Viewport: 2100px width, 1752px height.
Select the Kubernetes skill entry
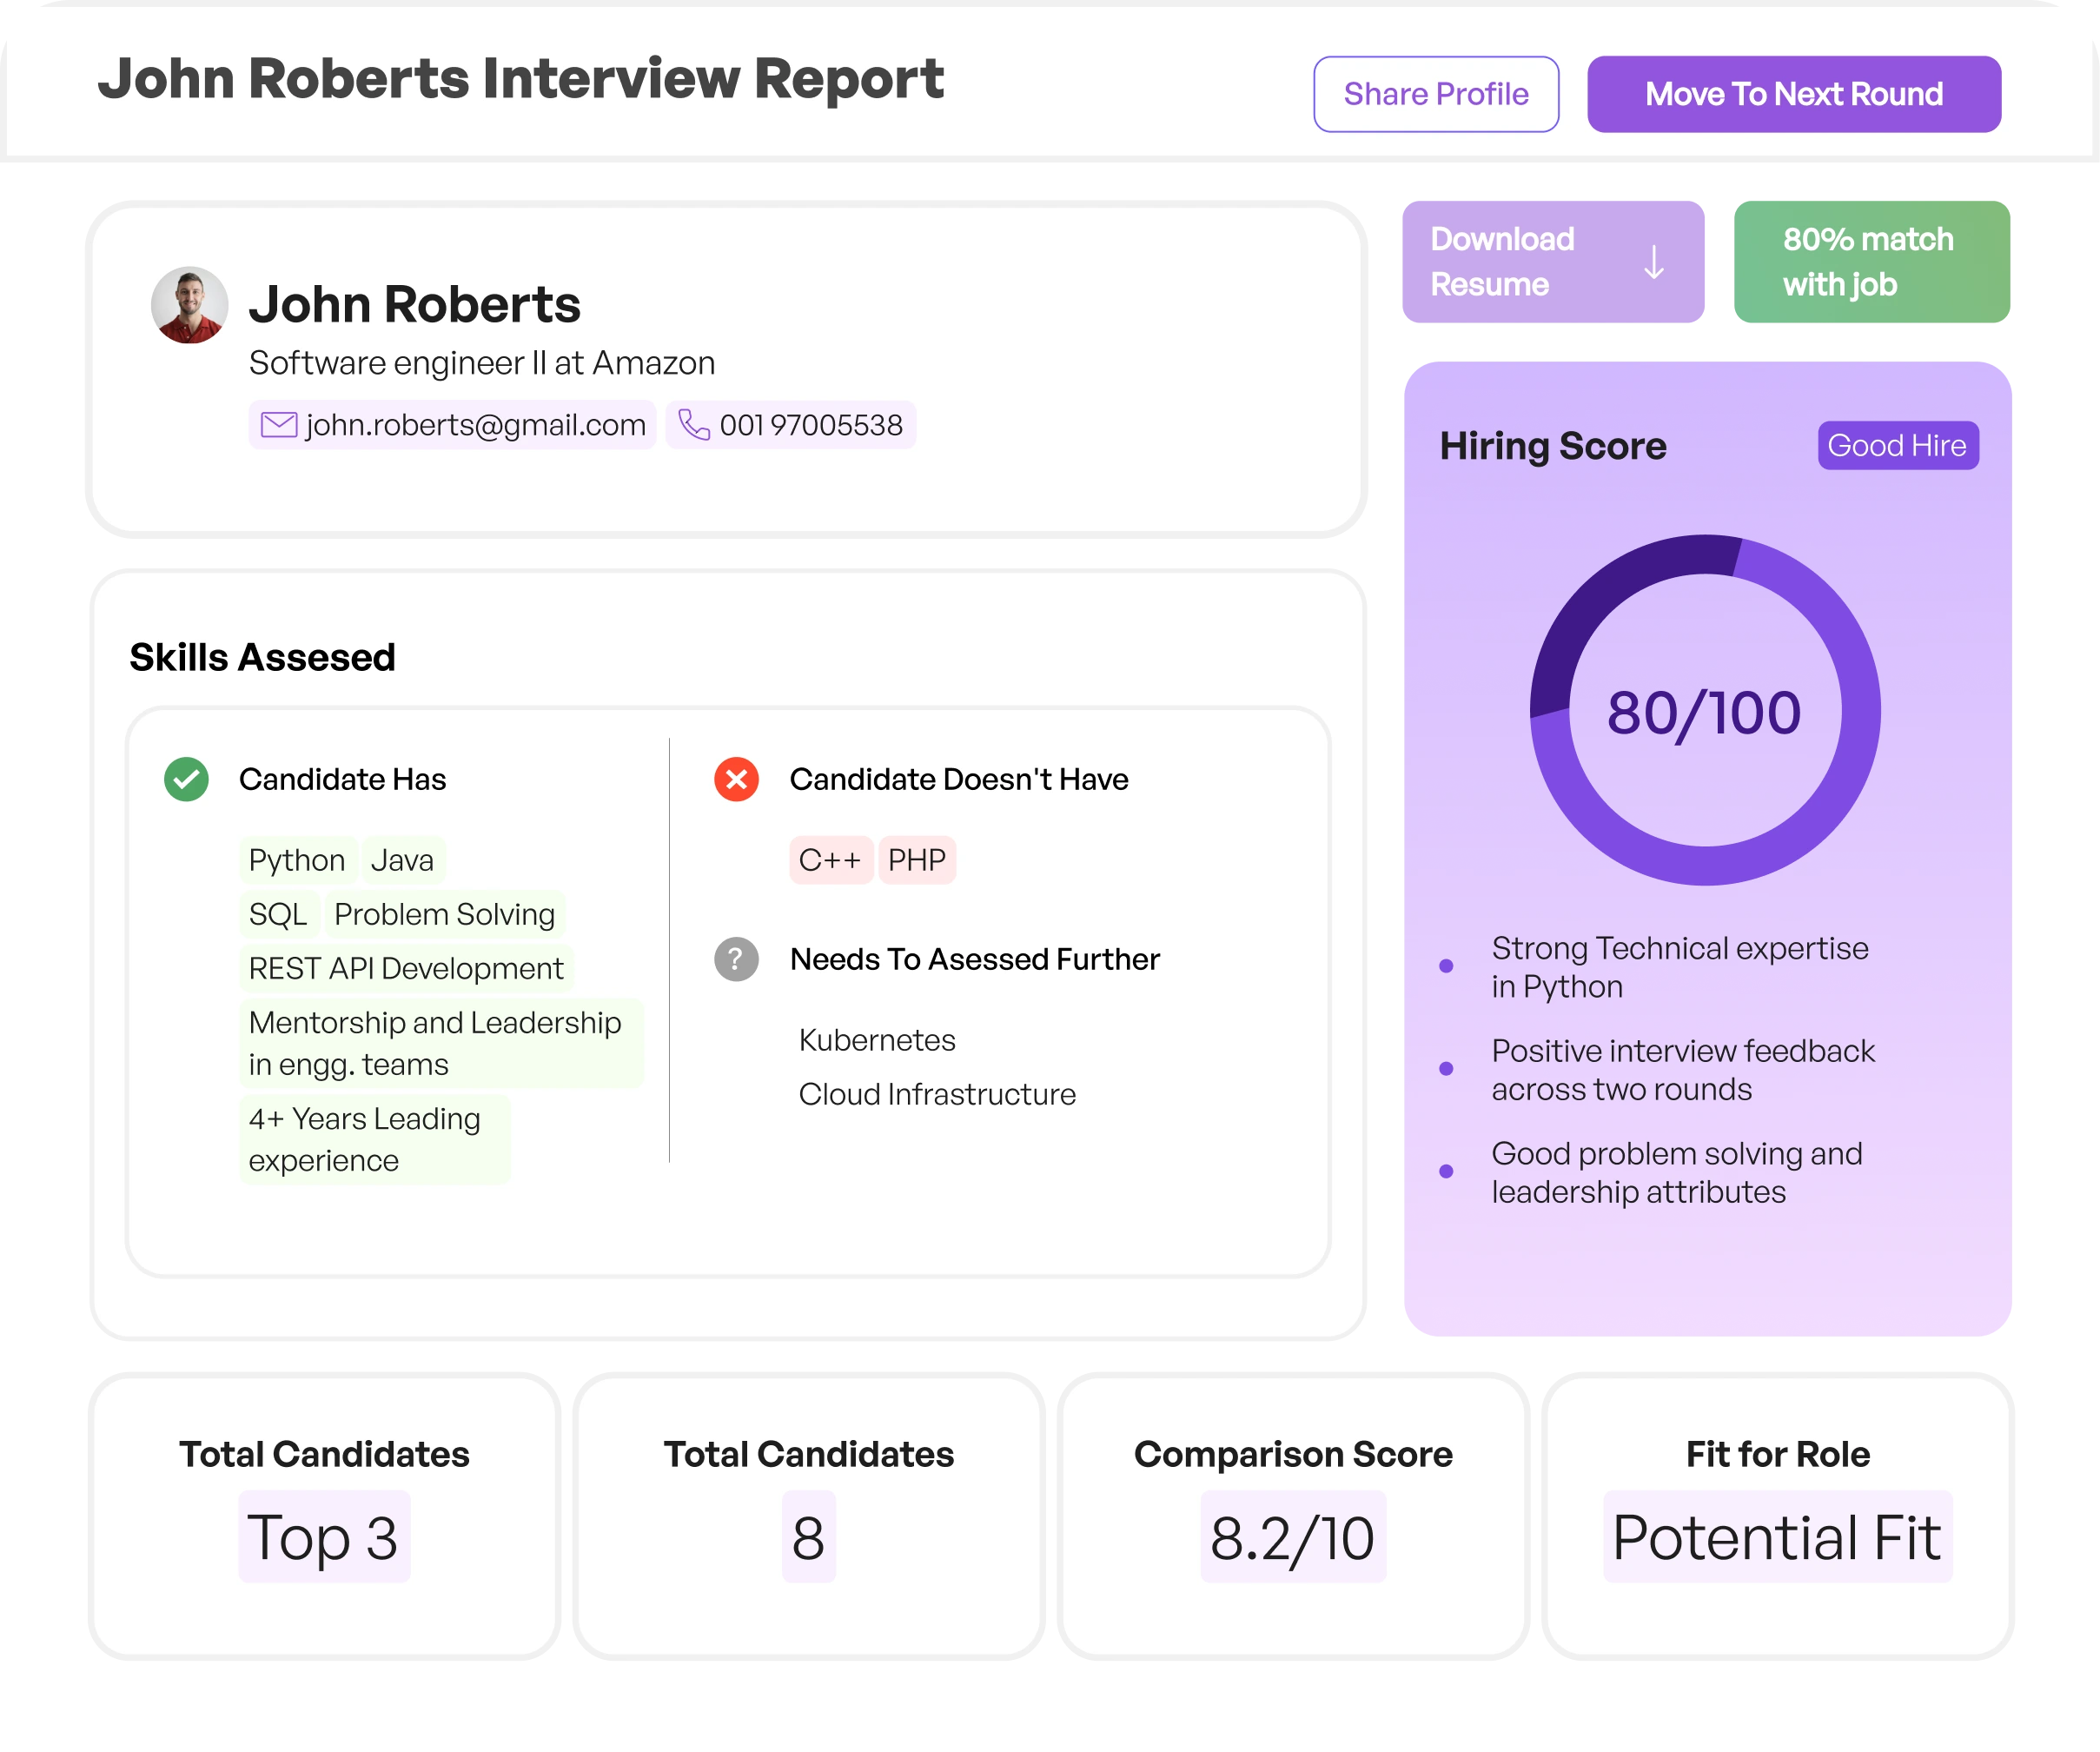pos(876,1040)
